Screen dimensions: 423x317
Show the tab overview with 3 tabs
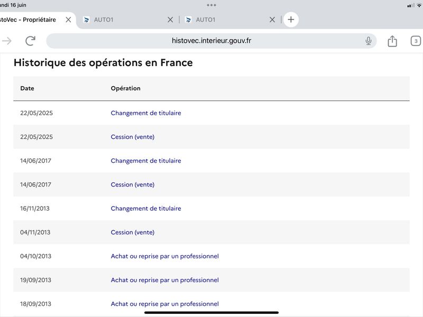point(416,41)
